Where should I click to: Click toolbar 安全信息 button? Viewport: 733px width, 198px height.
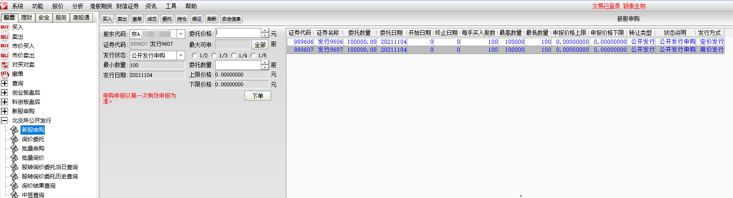tap(231, 19)
